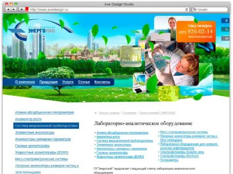Open the О компании menu item
This screenshot has width=233, height=174.
[25, 82]
